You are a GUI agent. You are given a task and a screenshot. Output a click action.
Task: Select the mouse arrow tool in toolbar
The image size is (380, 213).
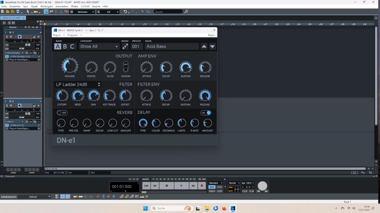point(28,12)
